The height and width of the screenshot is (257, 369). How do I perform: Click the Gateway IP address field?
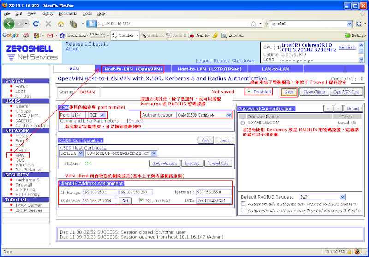click(100, 201)
